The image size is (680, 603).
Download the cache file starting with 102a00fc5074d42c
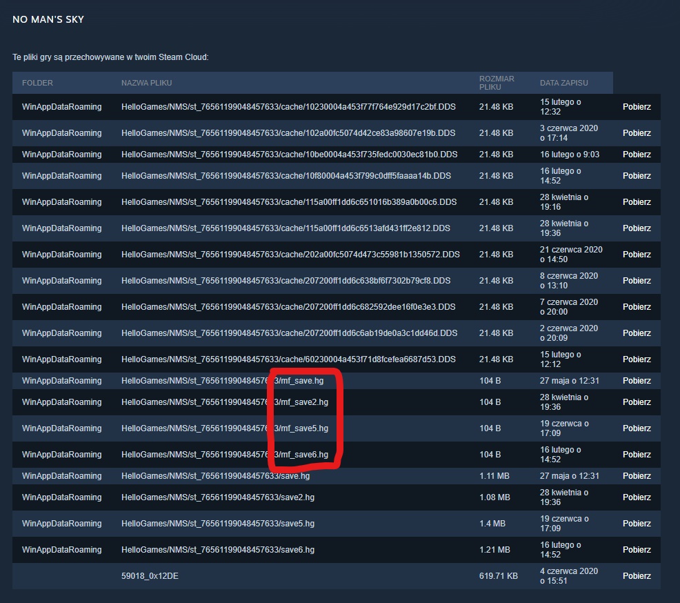coord(636,133)
